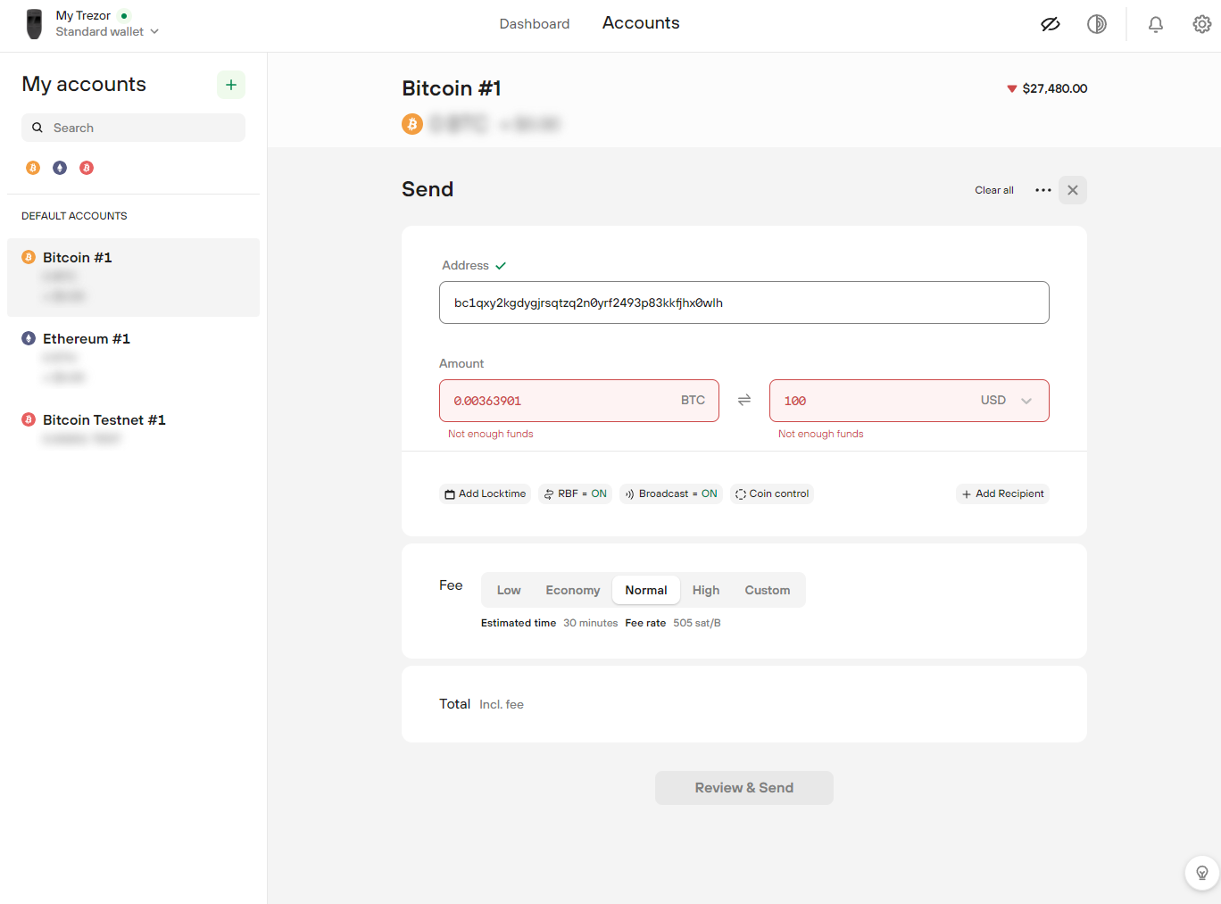
Task: Click the 30 minutes estimated time
Action: click(591, 623)
